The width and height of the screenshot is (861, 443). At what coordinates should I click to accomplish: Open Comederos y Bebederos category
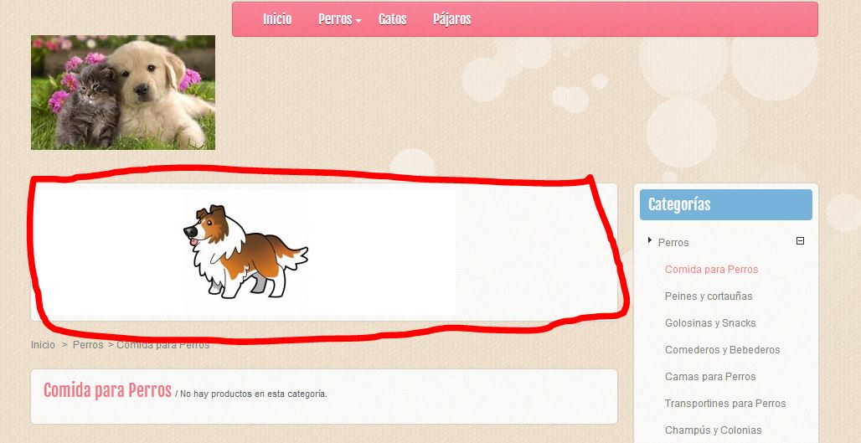[x=722, y=350]
